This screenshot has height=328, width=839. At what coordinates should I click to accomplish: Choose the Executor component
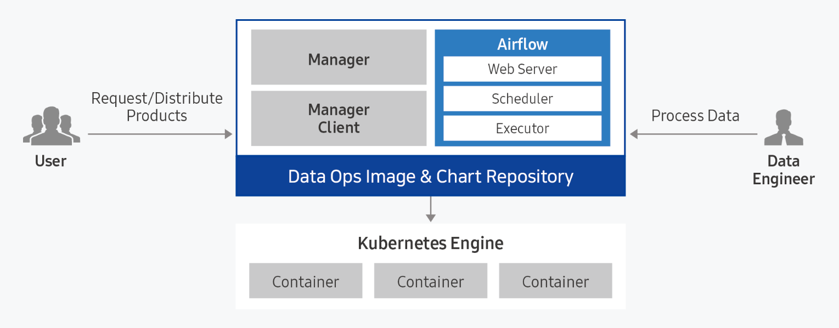click(522, 128)
